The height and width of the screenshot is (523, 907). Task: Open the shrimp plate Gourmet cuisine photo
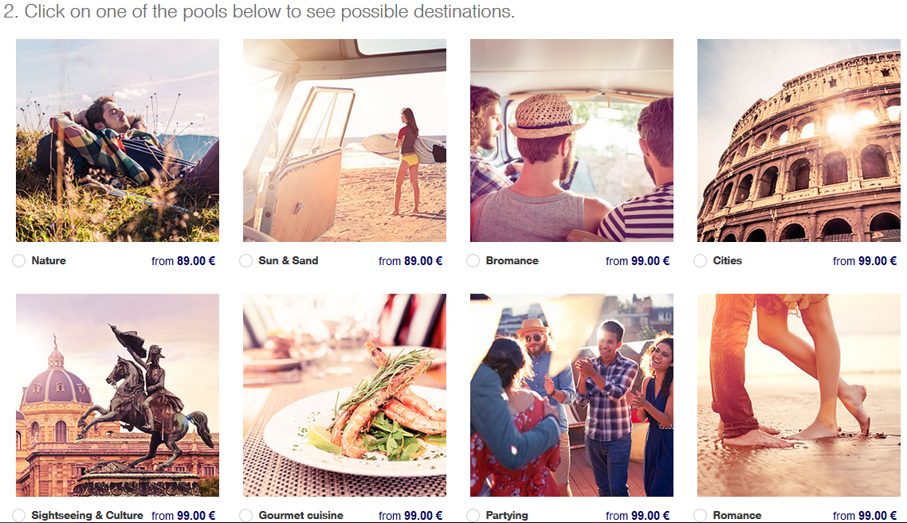click(345, 396)
